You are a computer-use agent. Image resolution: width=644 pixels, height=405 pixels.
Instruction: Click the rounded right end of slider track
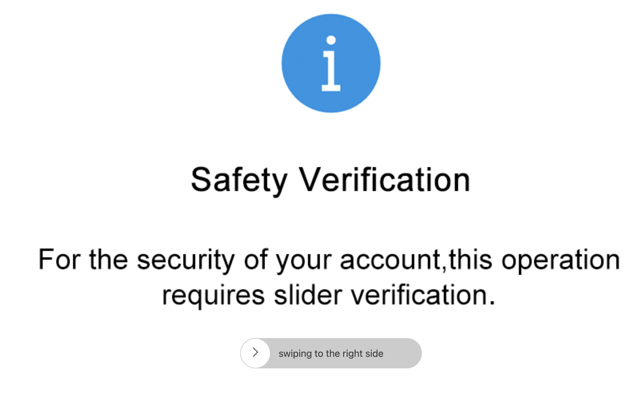click(412, 353)
